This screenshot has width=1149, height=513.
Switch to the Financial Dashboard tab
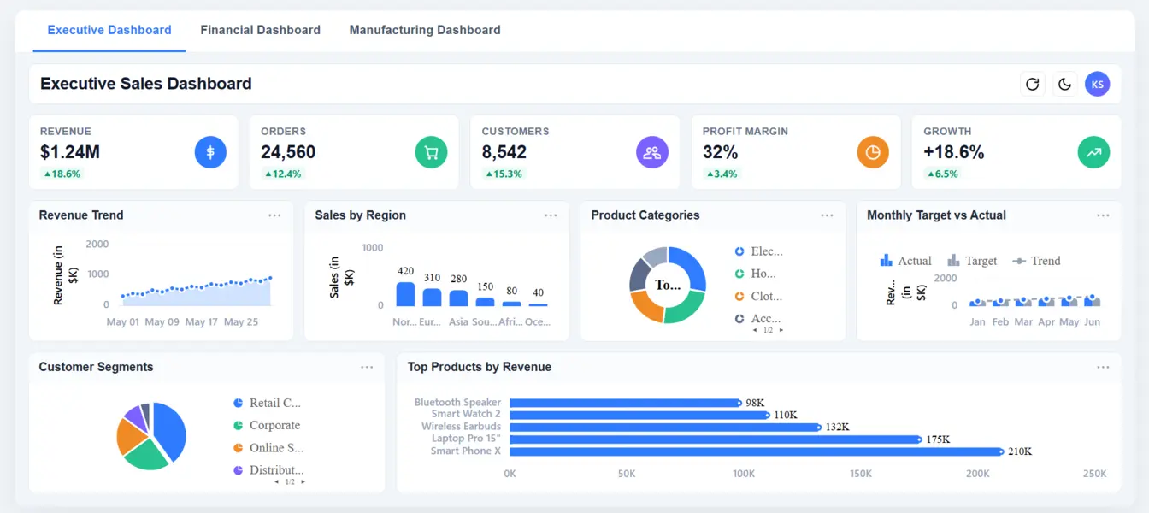point(261,30)
